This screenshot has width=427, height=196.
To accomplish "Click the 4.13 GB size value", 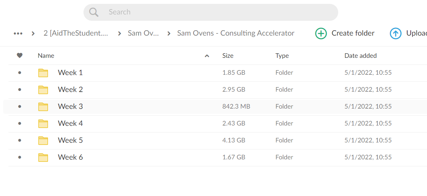I will click(234, 140).
